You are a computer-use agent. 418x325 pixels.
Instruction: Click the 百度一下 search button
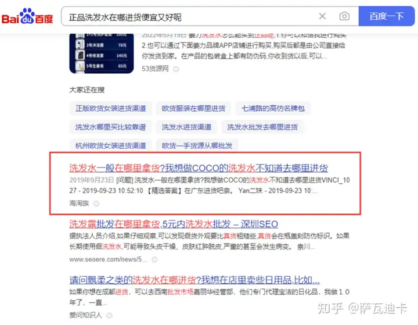pyautogui.click(x=387, y=16)
